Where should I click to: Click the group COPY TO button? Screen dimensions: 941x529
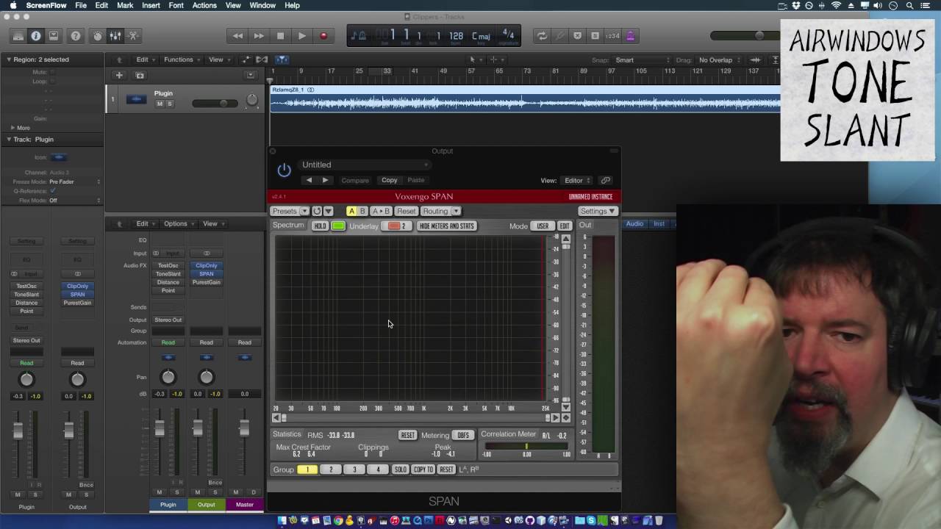(x=423, y=469)
